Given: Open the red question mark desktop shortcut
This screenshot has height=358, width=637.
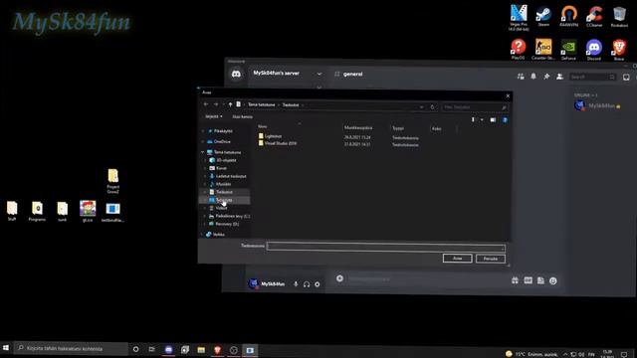Looking at the screenshot, I should point(518,49).
